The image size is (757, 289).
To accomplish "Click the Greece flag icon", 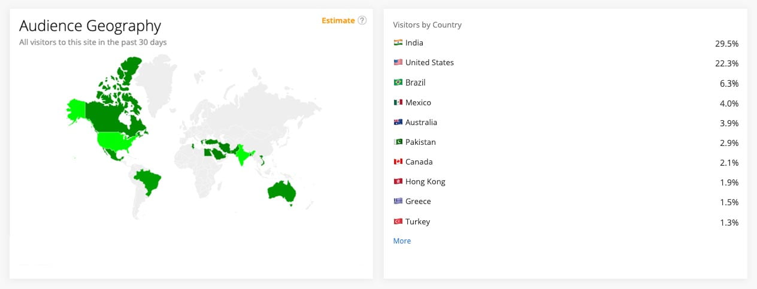I will pos(398,201).
